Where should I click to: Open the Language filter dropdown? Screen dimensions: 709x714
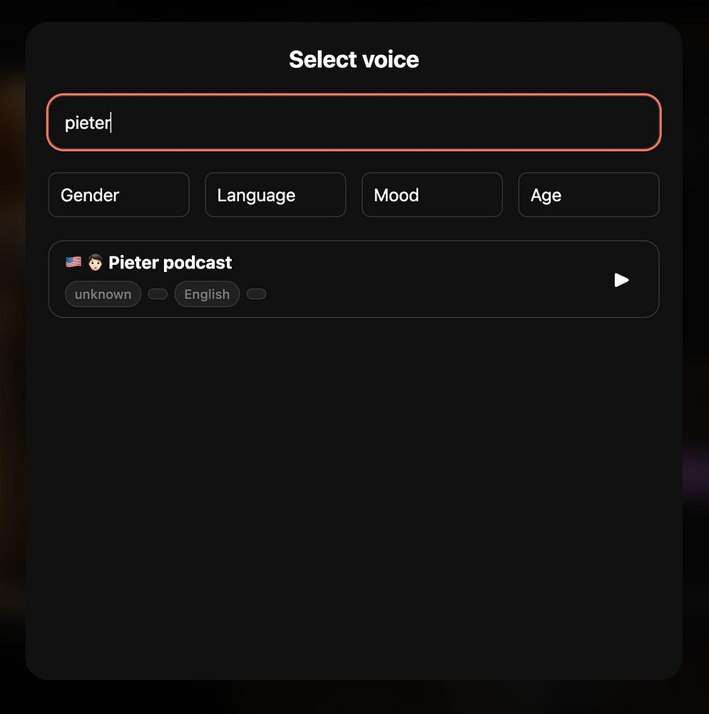tap(275, 195)
